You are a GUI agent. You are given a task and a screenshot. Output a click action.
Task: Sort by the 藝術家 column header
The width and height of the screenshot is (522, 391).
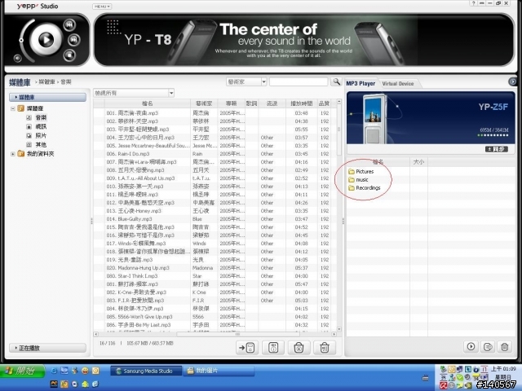point(204,103)
